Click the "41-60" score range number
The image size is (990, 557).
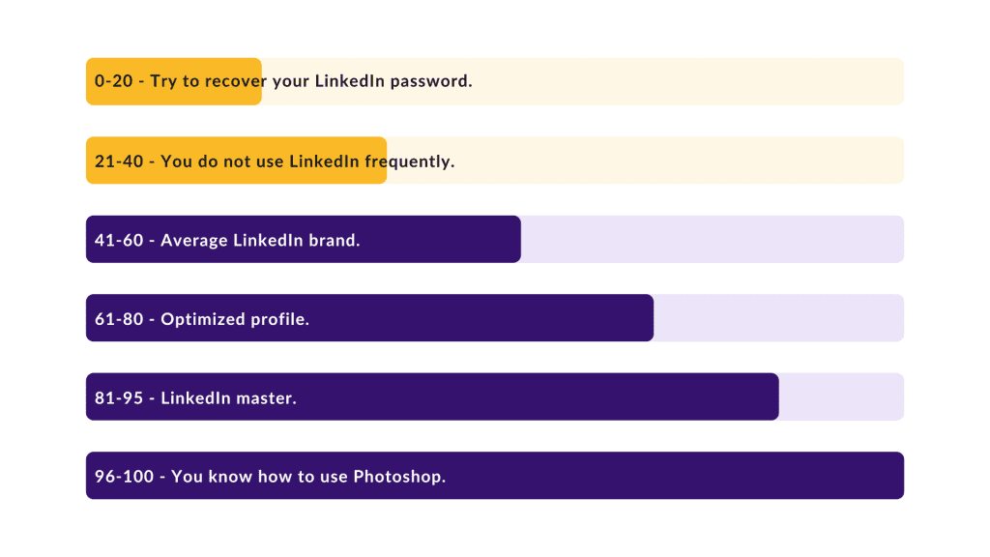[x=119, y=240]
